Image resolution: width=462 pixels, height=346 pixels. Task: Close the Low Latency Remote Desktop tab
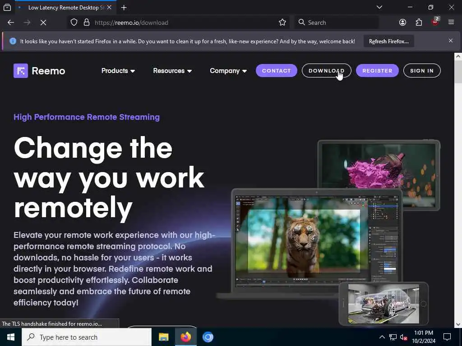(x=109, y=8)
